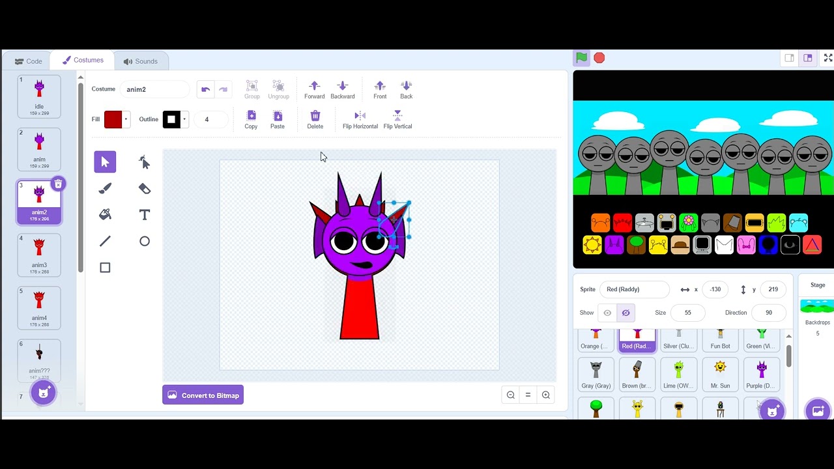The width and height of the screenshot is (834, 469).
Task: Delete the selected shape
Action: coord(315,120)
